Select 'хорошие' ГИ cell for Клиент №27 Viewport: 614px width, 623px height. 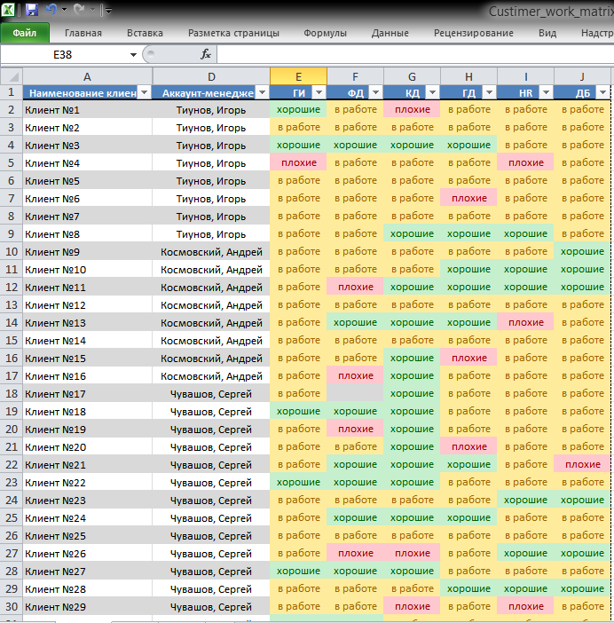[x=299, y=571]
